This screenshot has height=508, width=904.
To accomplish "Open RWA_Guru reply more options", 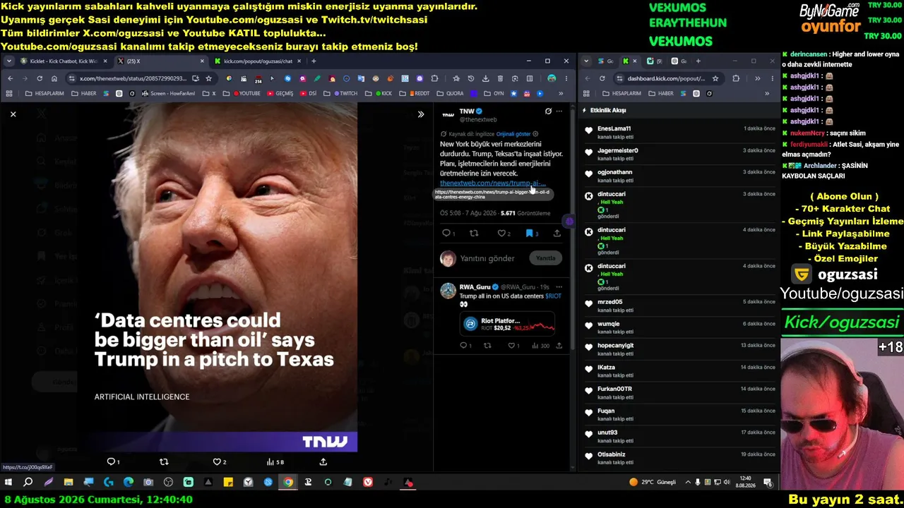I will pyautogui.click(x=559, y=287).
